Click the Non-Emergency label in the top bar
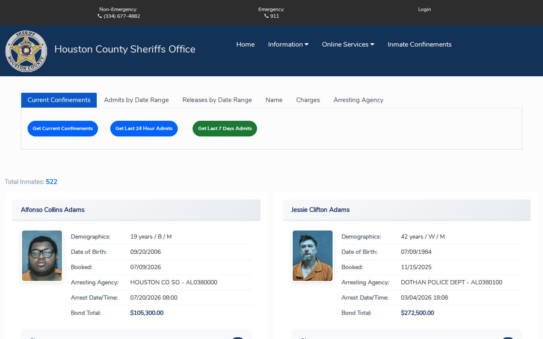 (118, 9)
